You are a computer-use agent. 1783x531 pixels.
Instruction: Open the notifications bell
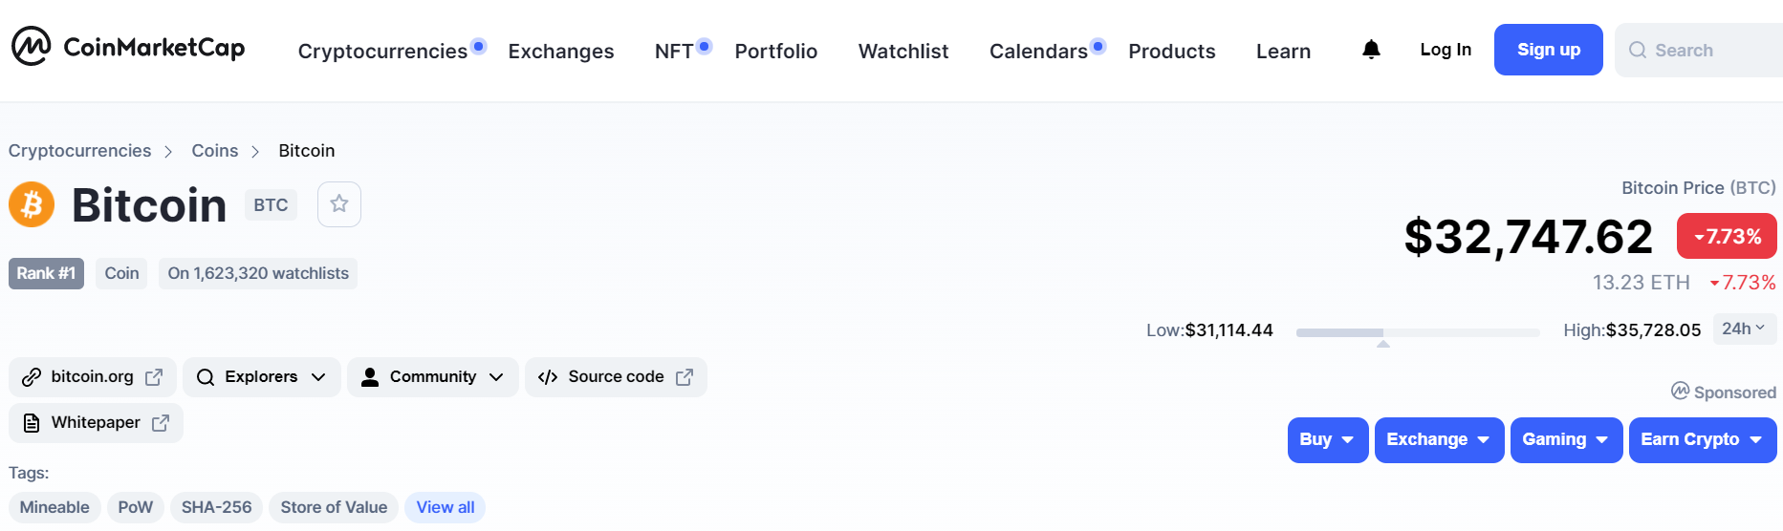1371,50
